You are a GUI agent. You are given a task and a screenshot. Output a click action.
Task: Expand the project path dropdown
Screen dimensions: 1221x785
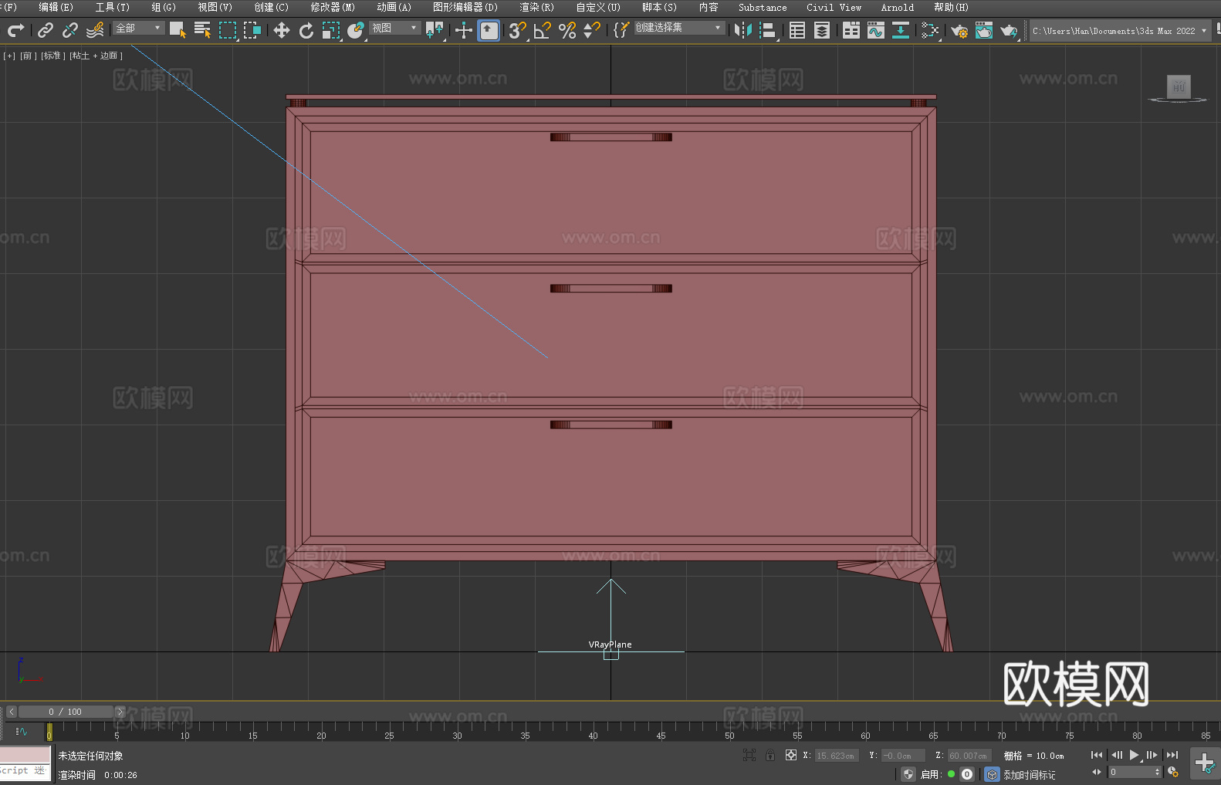pyautogui.click(x=1203, y=31)
